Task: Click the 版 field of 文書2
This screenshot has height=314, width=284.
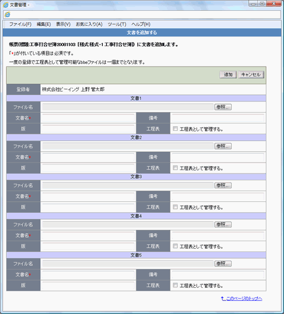Action: 88,168
